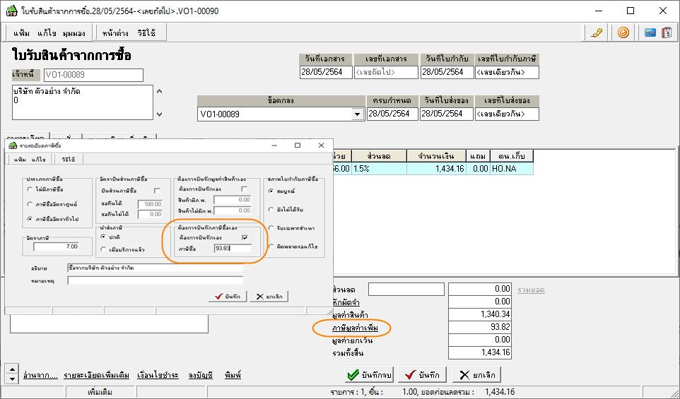The width and height of the screenshot is (680, 399).
Task: Click the ขอคืนได้ 100.00 field
Action: pyautogui.click(x=150, y=204)
